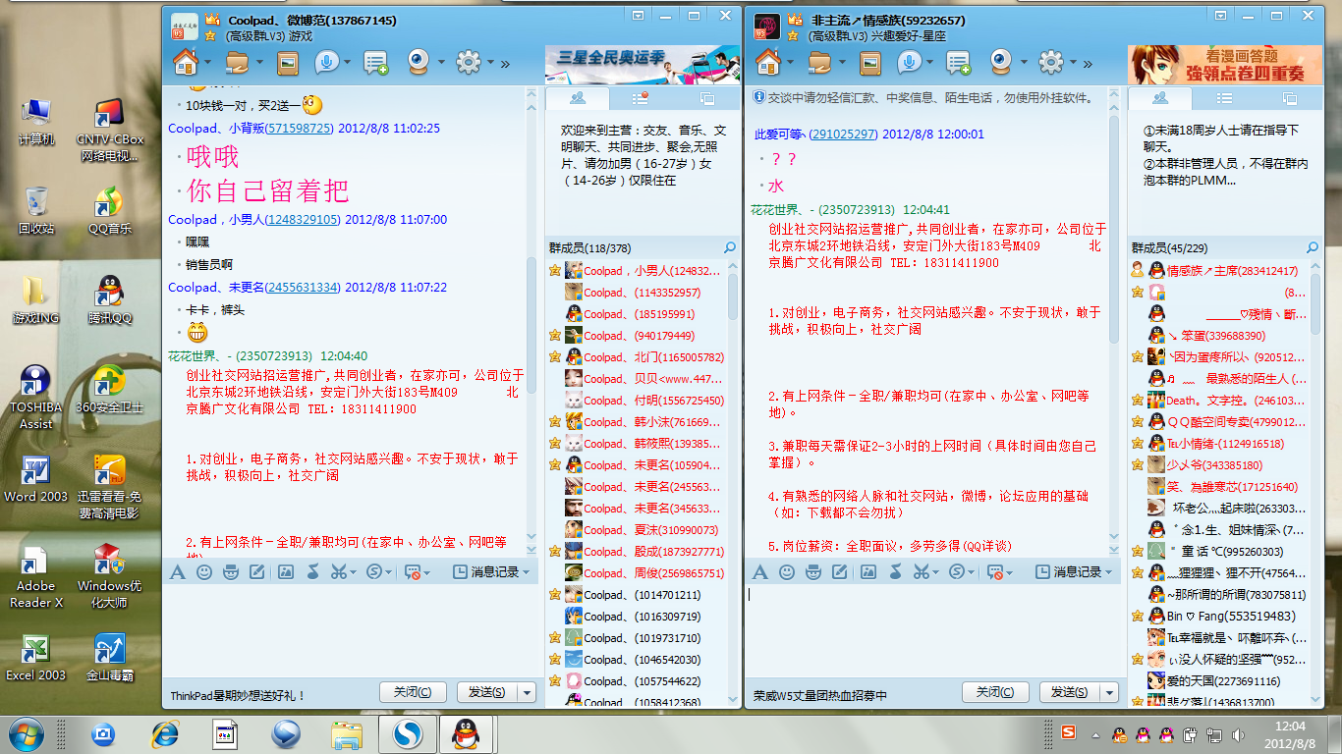Select the members tab in Coolpad window sidebar
The height and width of the screenshot is (754, 1342).
pos(578,98)
